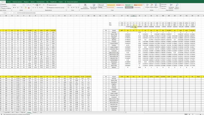This screenshot has width=204, height=115.
Task: Apply the yellow fill color bucket
Action: click(x=25, y=8)
